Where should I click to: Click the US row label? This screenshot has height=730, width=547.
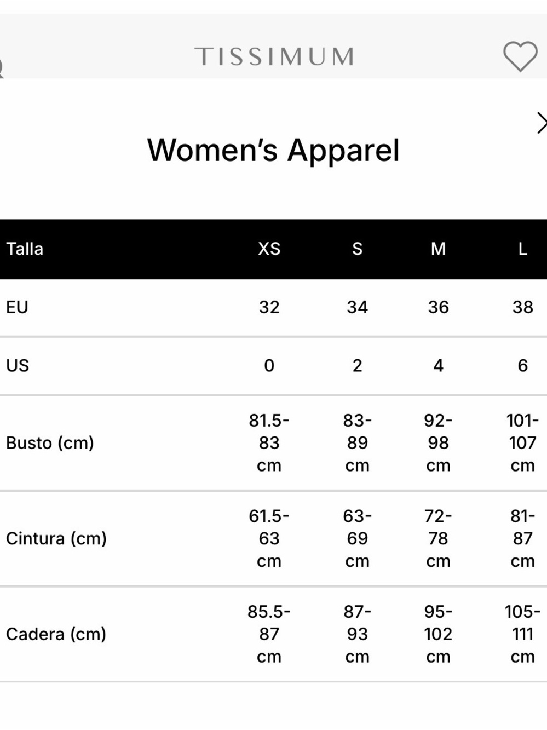(18, 365)
